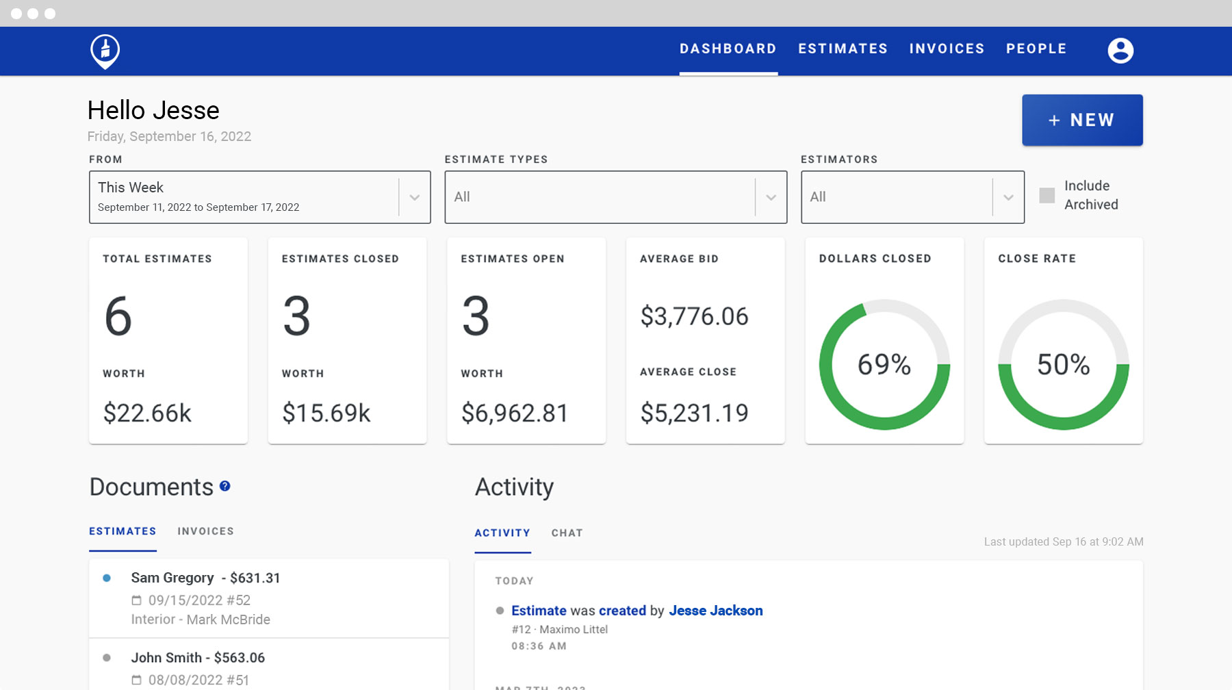Viewport: 1232px width, 690px height.
Task: Select the Estimates tab under Documents
Action: (123, 531)
